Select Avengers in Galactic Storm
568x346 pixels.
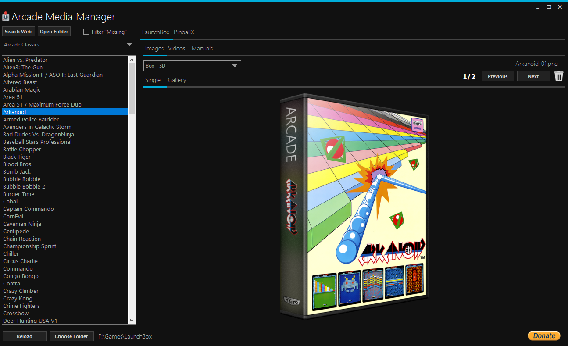[x=65, y=127]
